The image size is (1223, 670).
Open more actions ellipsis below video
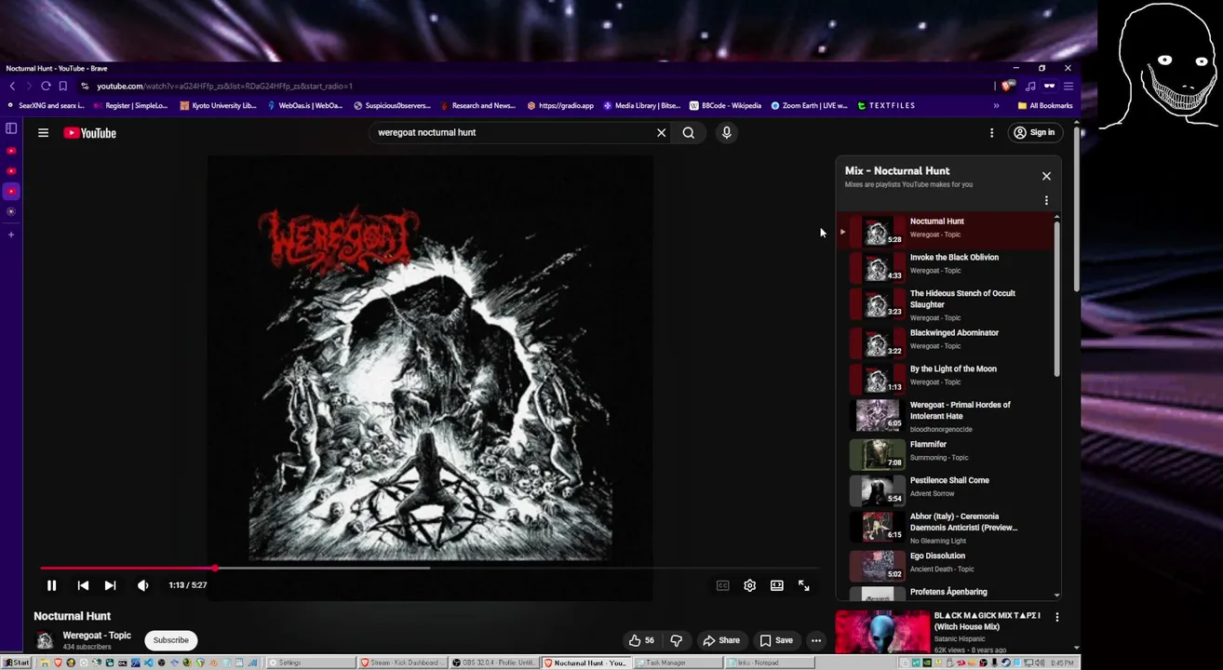coord(815,640)
